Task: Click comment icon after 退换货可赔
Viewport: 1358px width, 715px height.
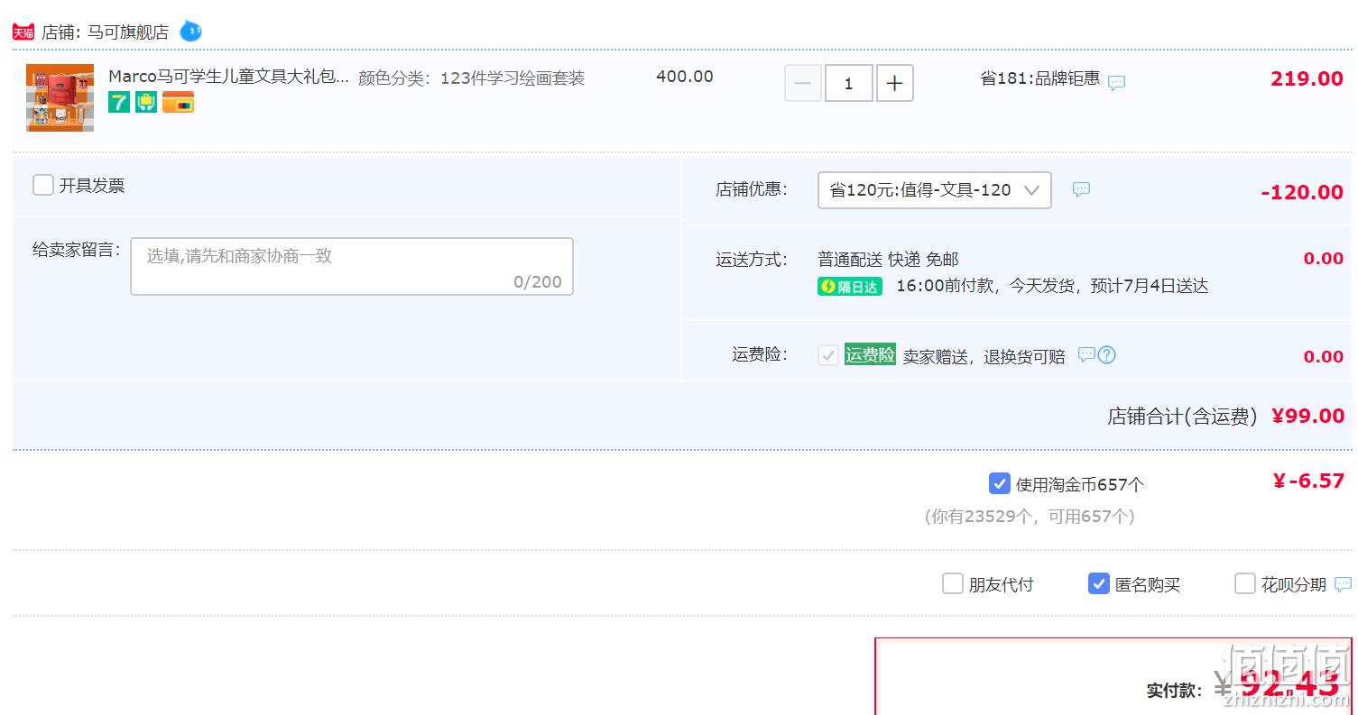Action: coord(1086,354)
